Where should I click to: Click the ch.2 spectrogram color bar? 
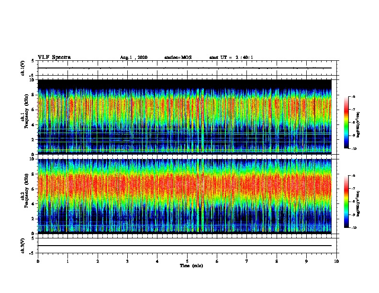pyautogui.click(x=346, y=202)
